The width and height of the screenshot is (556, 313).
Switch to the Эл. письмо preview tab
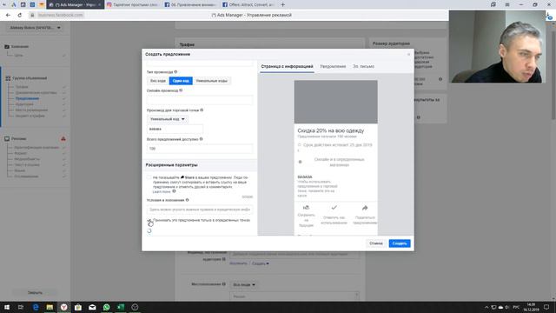[x=363, y=66]
